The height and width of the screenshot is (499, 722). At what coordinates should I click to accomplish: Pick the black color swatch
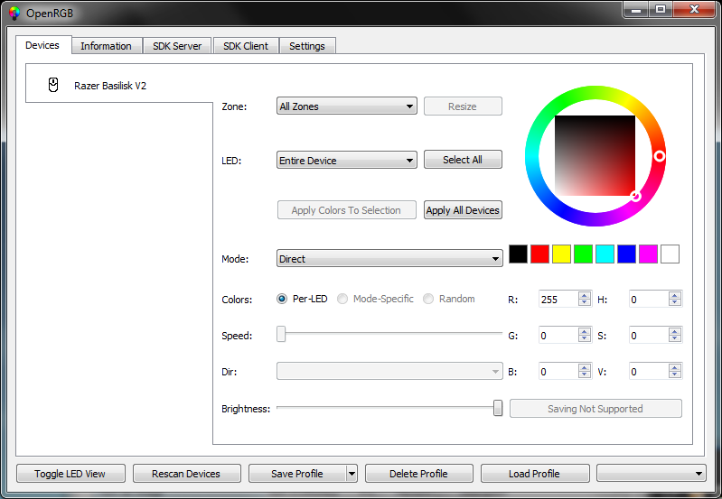[518, 254]
